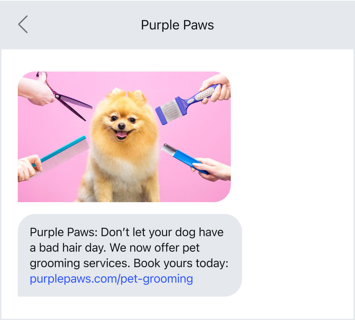
Task: Click the "We now offer pet" text
Action: [x=155, y=248]
